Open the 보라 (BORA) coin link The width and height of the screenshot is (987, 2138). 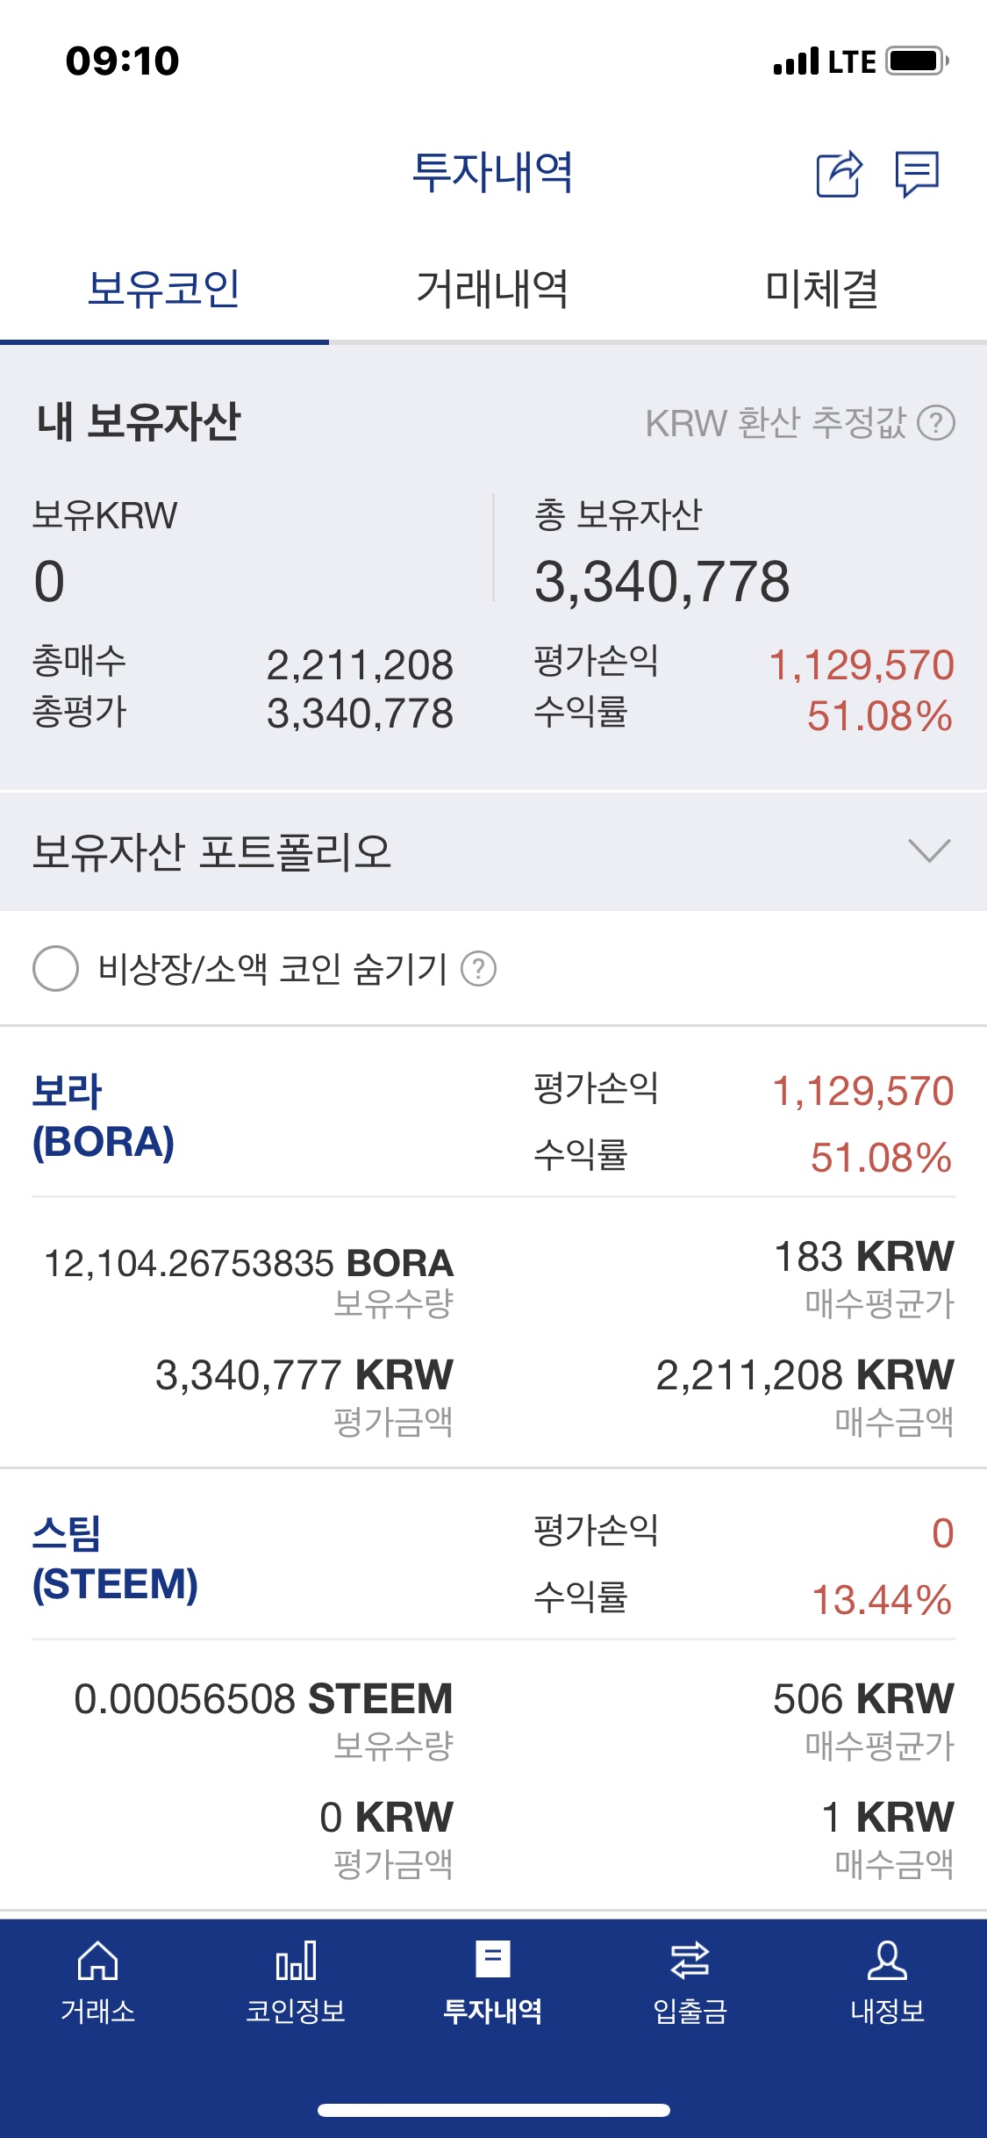click(104, 1116)
